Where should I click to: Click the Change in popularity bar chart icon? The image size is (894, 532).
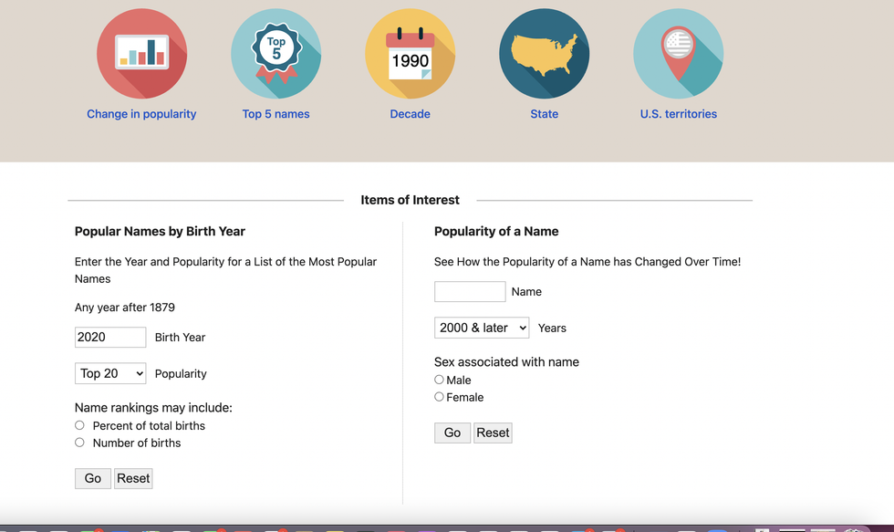pyautogui.click(x=141, y=53)
